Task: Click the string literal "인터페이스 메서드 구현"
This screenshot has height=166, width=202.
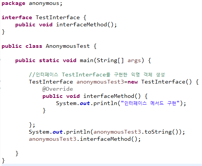Action: [x=150, y=103]
